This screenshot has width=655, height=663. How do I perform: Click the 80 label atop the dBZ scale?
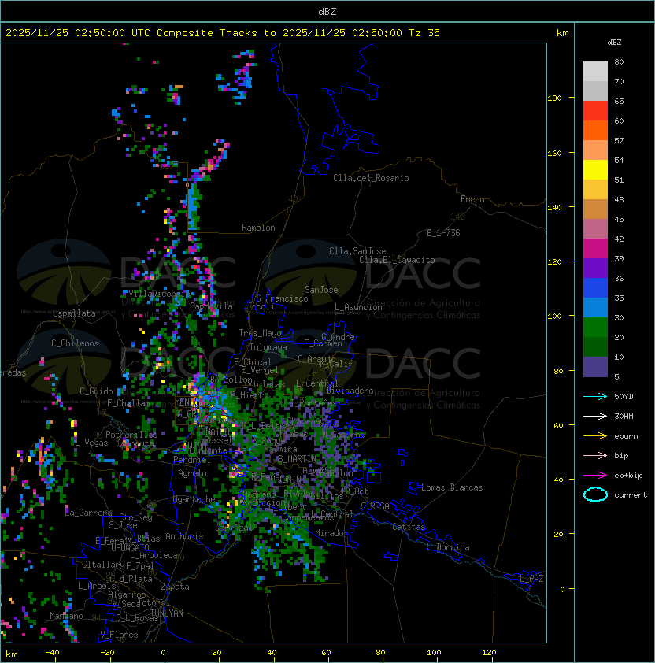tap(619, 61)
